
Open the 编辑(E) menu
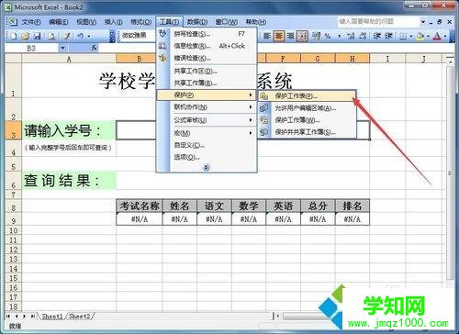click(x=59, y=22)
